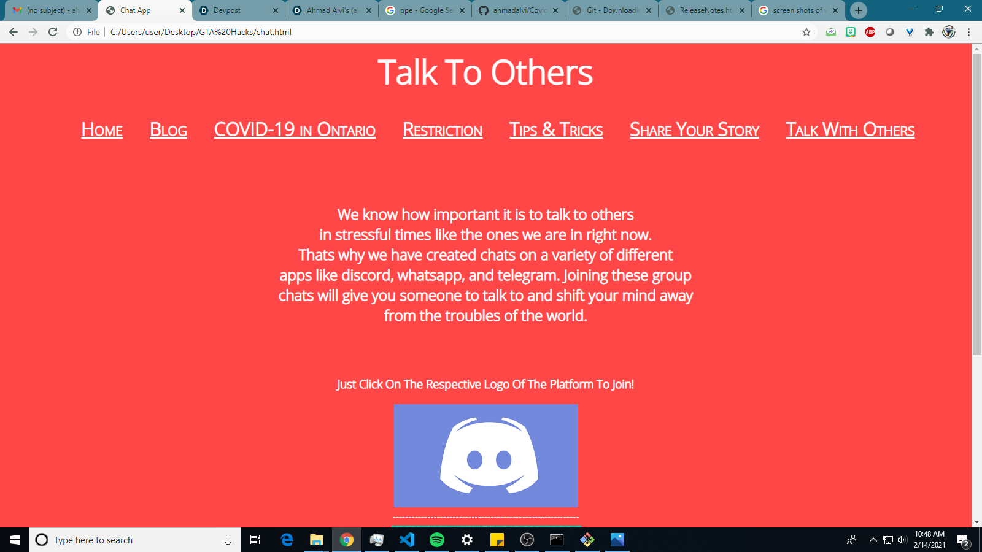The width and height of the screenshot is (982, 552).
Task: Open the Blog navigation link
Action: [x=168, y=130]
